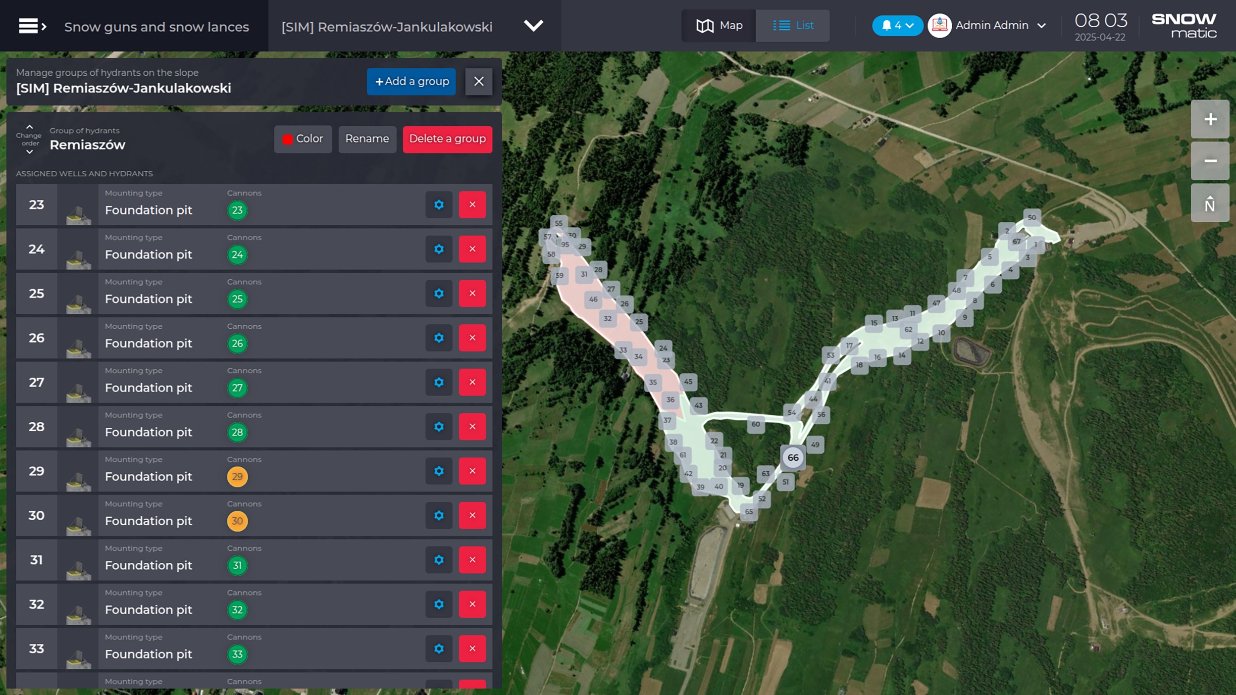Image resolution: width=1236 pixels, height=695 pixels.
Task: Click the zoom out minus map button
Action: point(1210,161)
